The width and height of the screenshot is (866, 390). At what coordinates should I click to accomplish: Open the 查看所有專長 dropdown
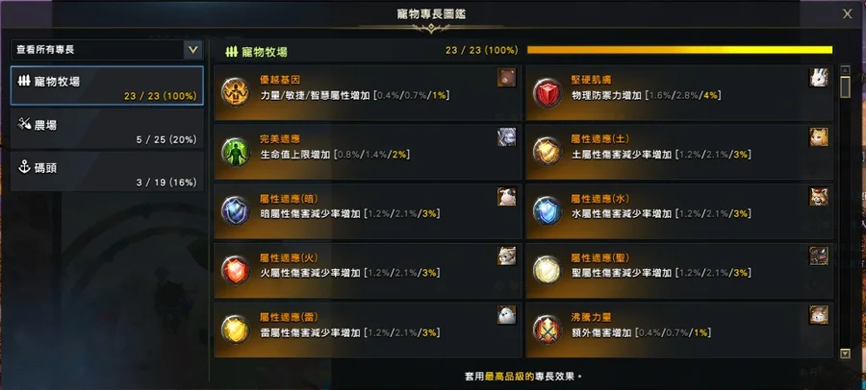107,50
